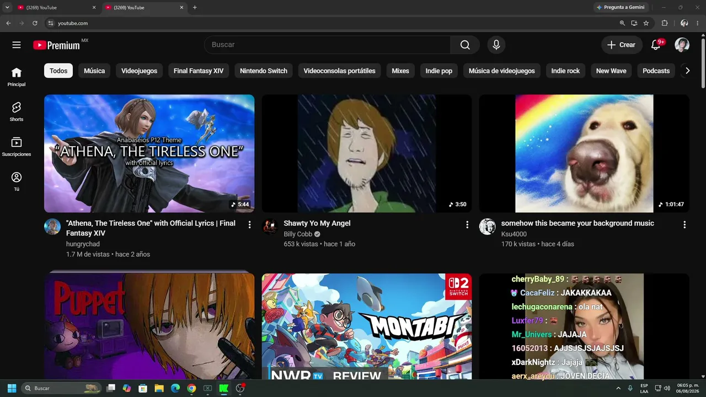Screen dimensions: 706x397
Task: Play the rainbow dog video thumbnail
Action: 584,153
